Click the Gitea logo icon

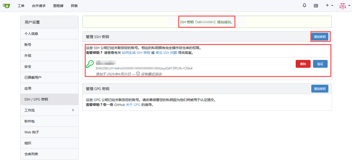7,6
